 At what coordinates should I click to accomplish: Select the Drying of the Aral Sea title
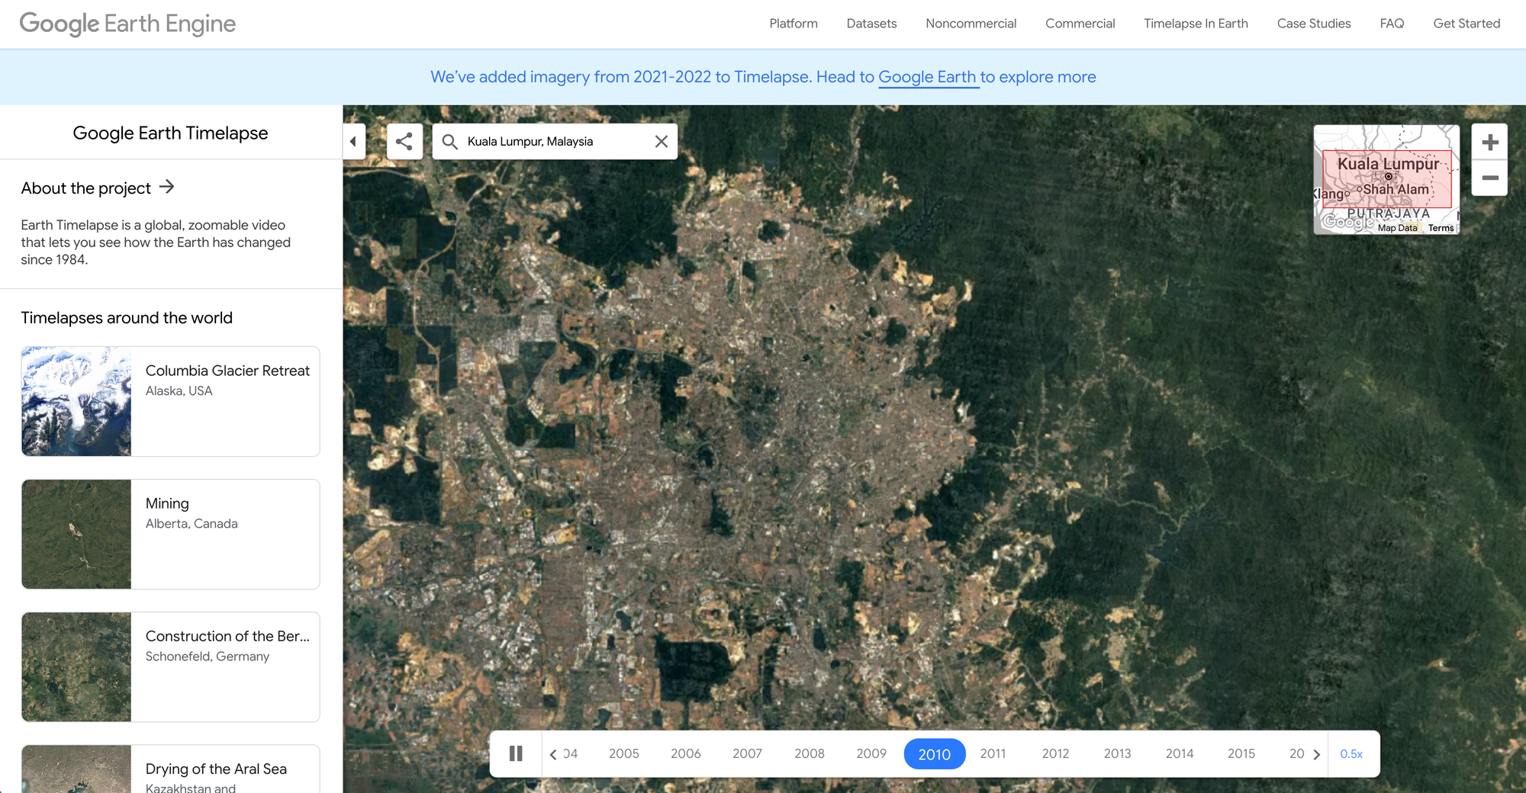coord(216,769)
